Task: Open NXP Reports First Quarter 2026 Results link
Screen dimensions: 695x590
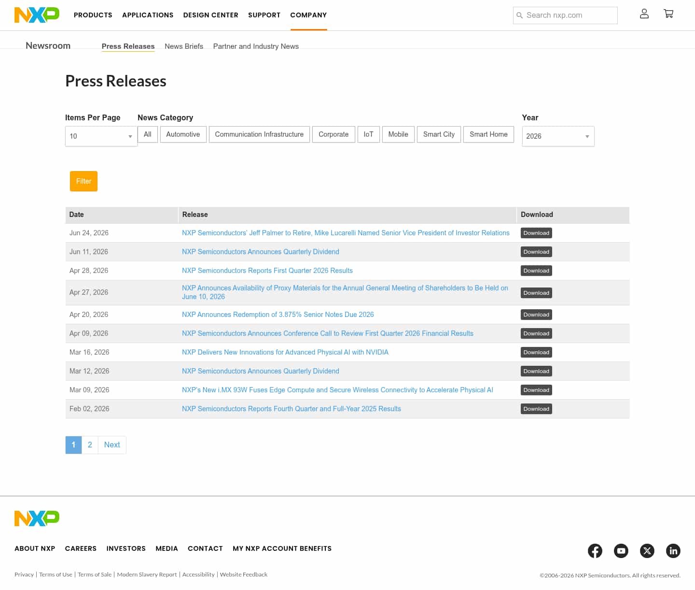Action: coord(267,271)
